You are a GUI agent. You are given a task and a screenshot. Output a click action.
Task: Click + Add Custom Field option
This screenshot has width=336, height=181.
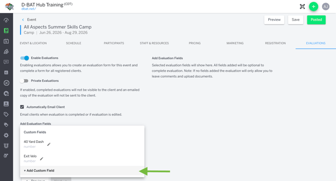82,170
